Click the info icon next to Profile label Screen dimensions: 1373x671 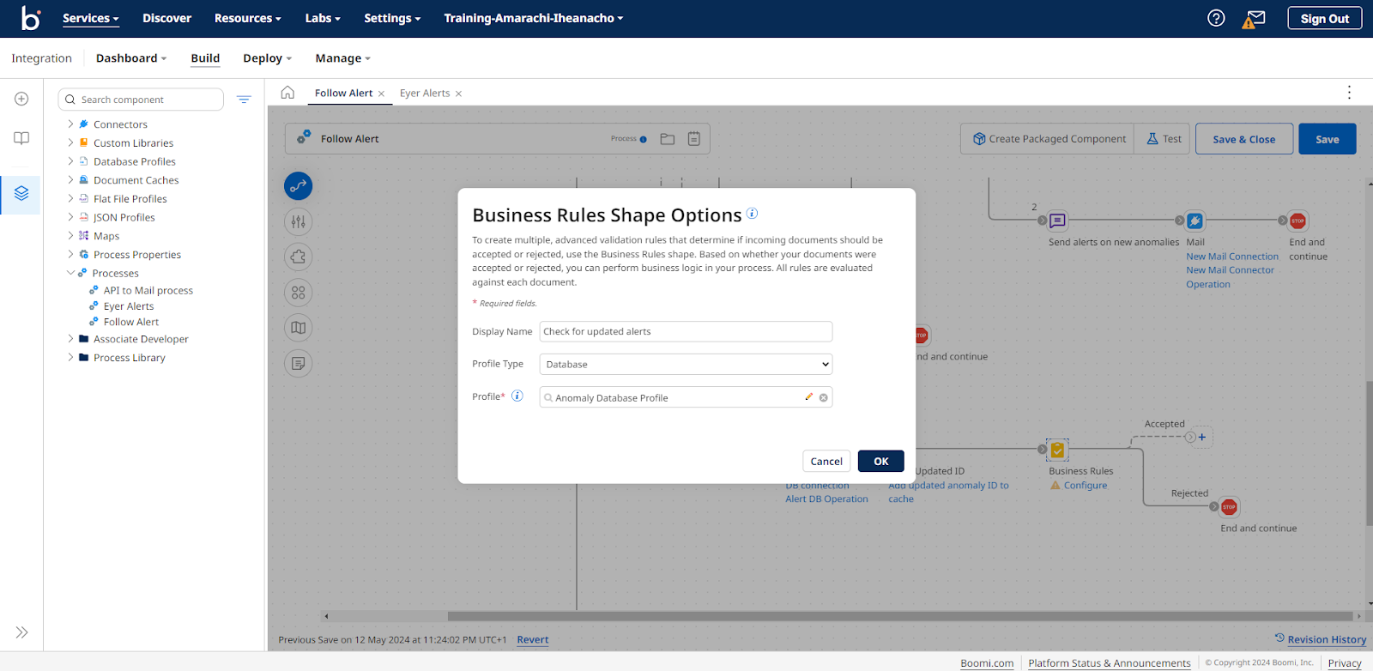[x=517, y=396]
